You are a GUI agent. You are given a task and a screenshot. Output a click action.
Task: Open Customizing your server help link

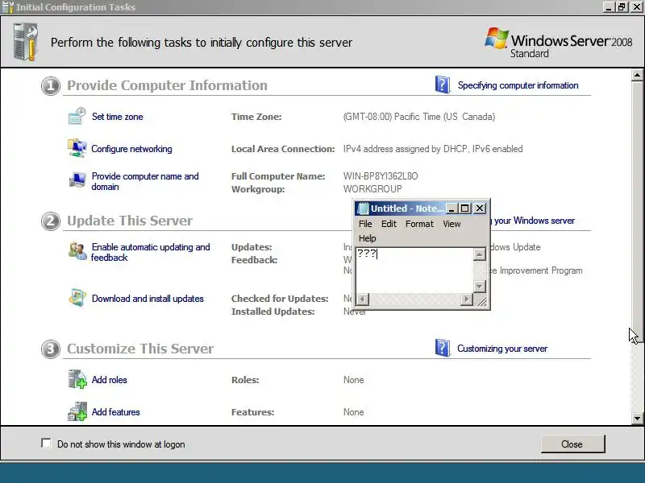point(502,349)
